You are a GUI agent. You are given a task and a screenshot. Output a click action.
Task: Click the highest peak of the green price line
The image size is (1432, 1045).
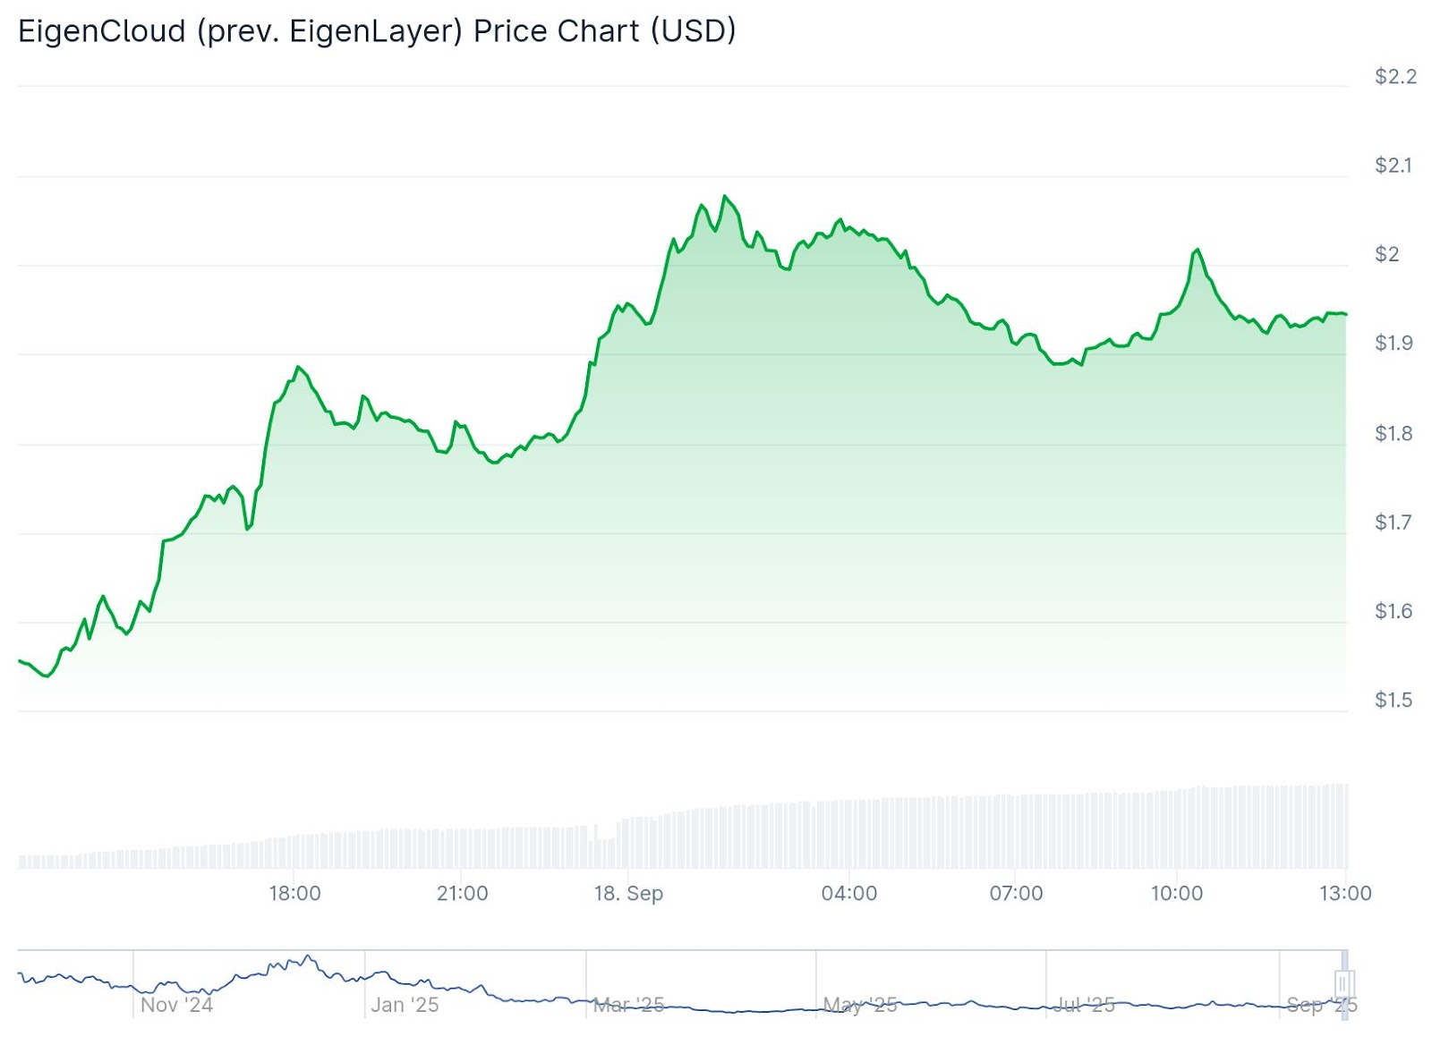click(725, 196)
